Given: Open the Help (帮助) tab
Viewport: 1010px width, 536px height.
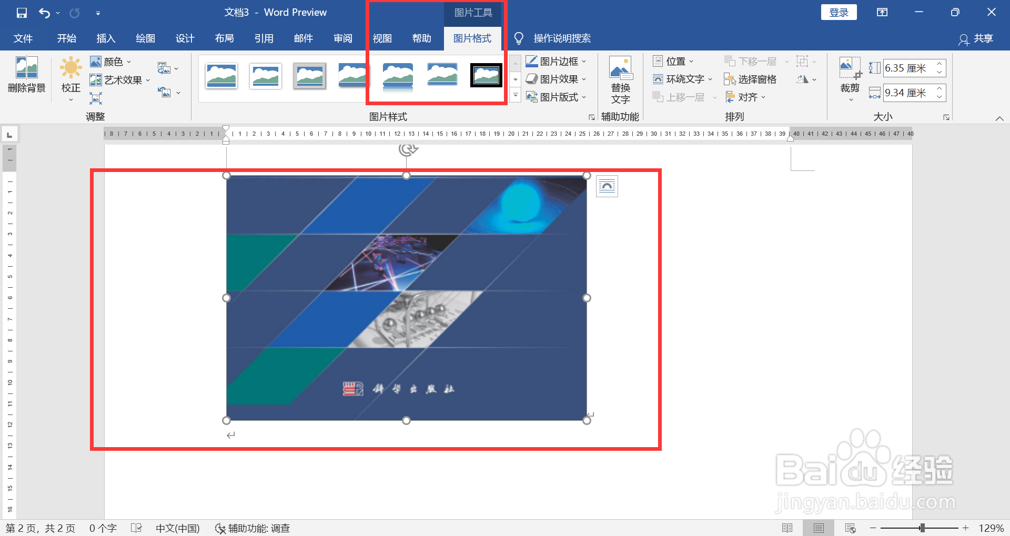Looking at the screenshot, I should click(422, 38).
